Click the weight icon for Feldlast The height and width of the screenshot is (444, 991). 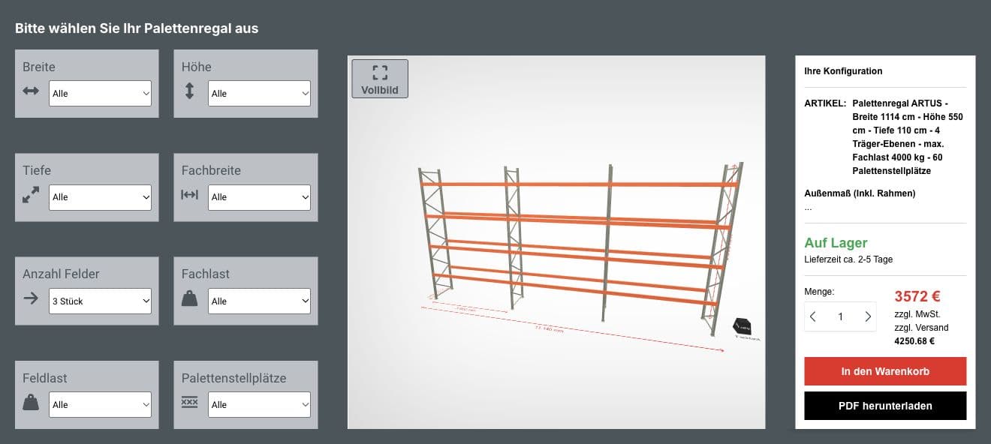coord(31,403)
